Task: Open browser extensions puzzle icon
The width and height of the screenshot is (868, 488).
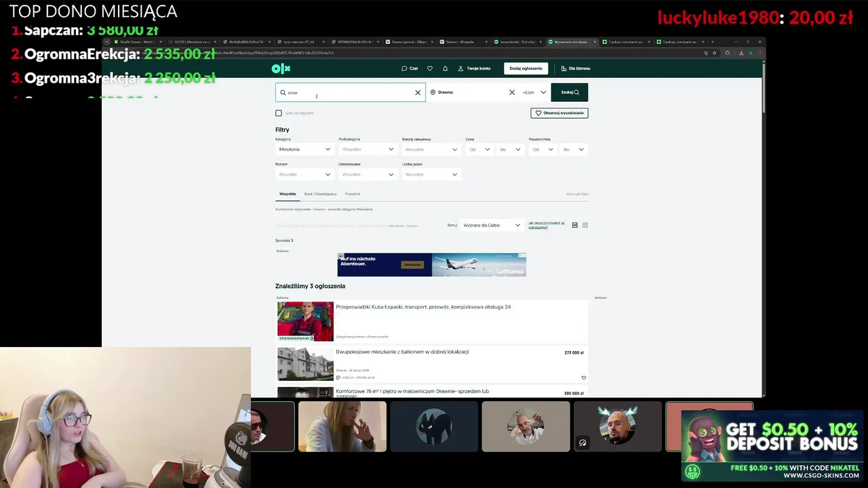Action: tap(728, 53)
